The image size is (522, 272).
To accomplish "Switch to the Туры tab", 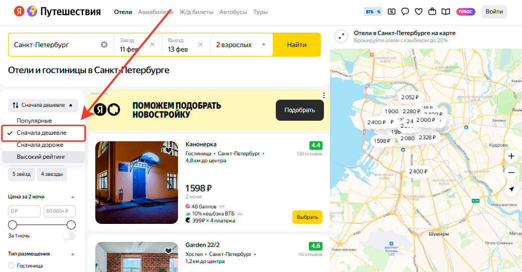I will (260, 12).
